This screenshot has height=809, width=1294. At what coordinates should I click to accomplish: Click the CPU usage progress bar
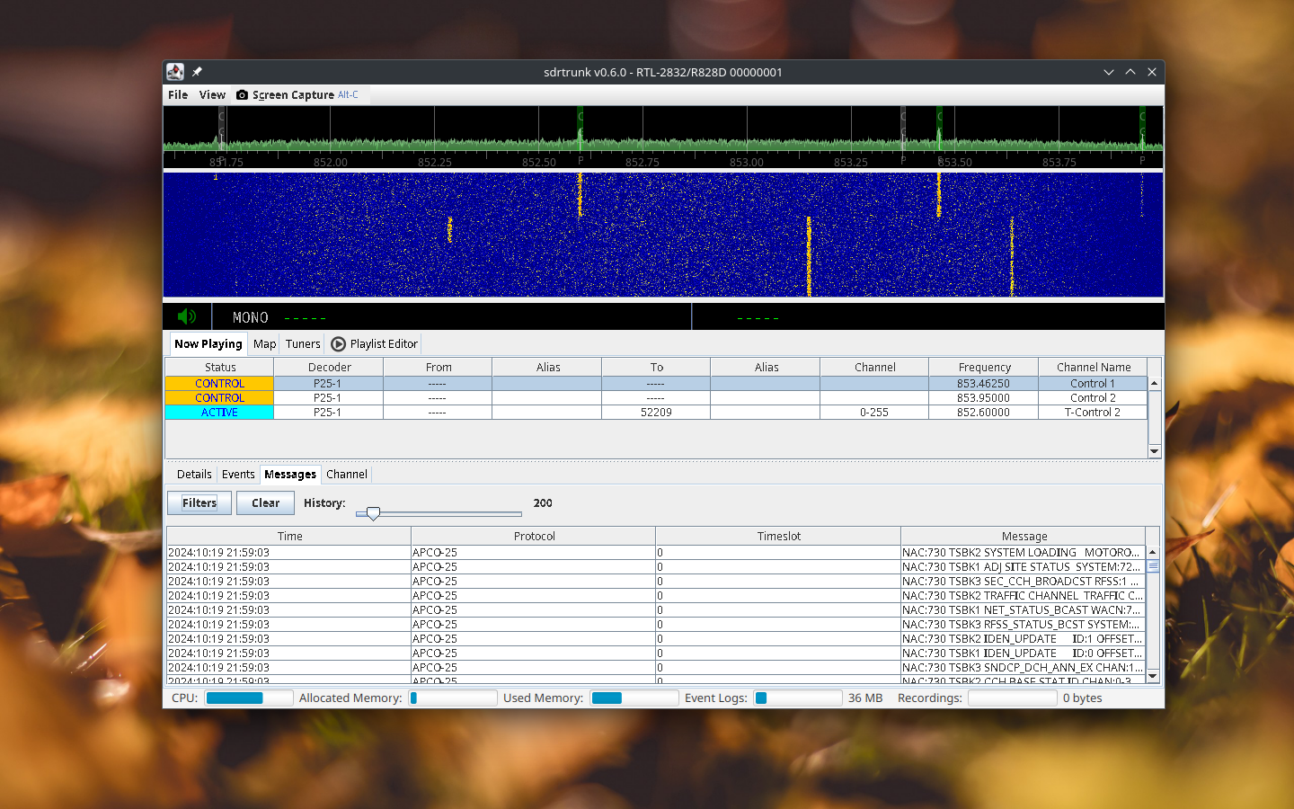click(249, 698)
